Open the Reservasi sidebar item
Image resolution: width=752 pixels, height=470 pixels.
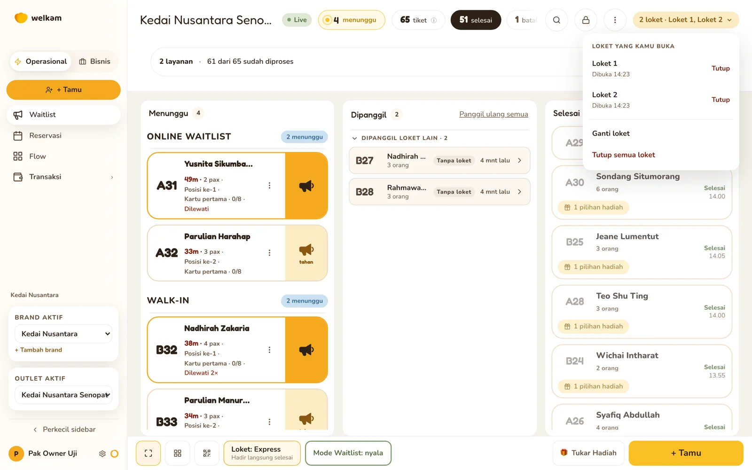(63, 136)
